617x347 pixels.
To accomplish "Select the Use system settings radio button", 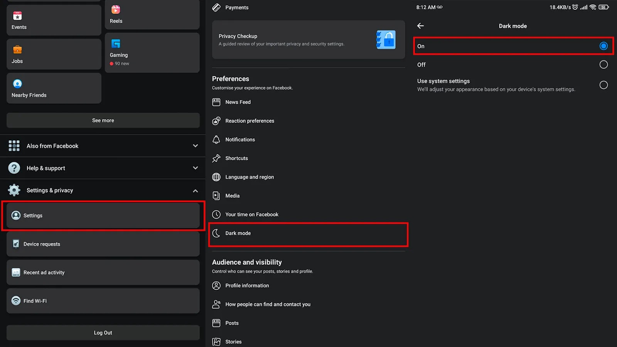I will point(604,85).
